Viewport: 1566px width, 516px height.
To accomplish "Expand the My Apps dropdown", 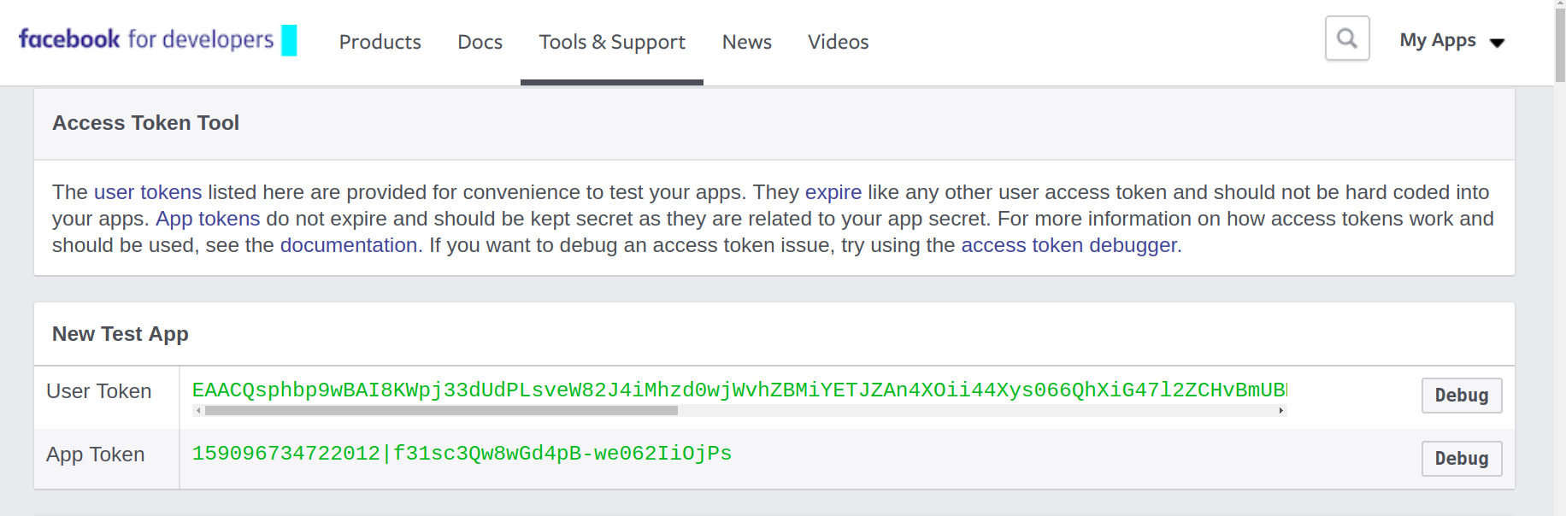I will [x=1451, y=41].
